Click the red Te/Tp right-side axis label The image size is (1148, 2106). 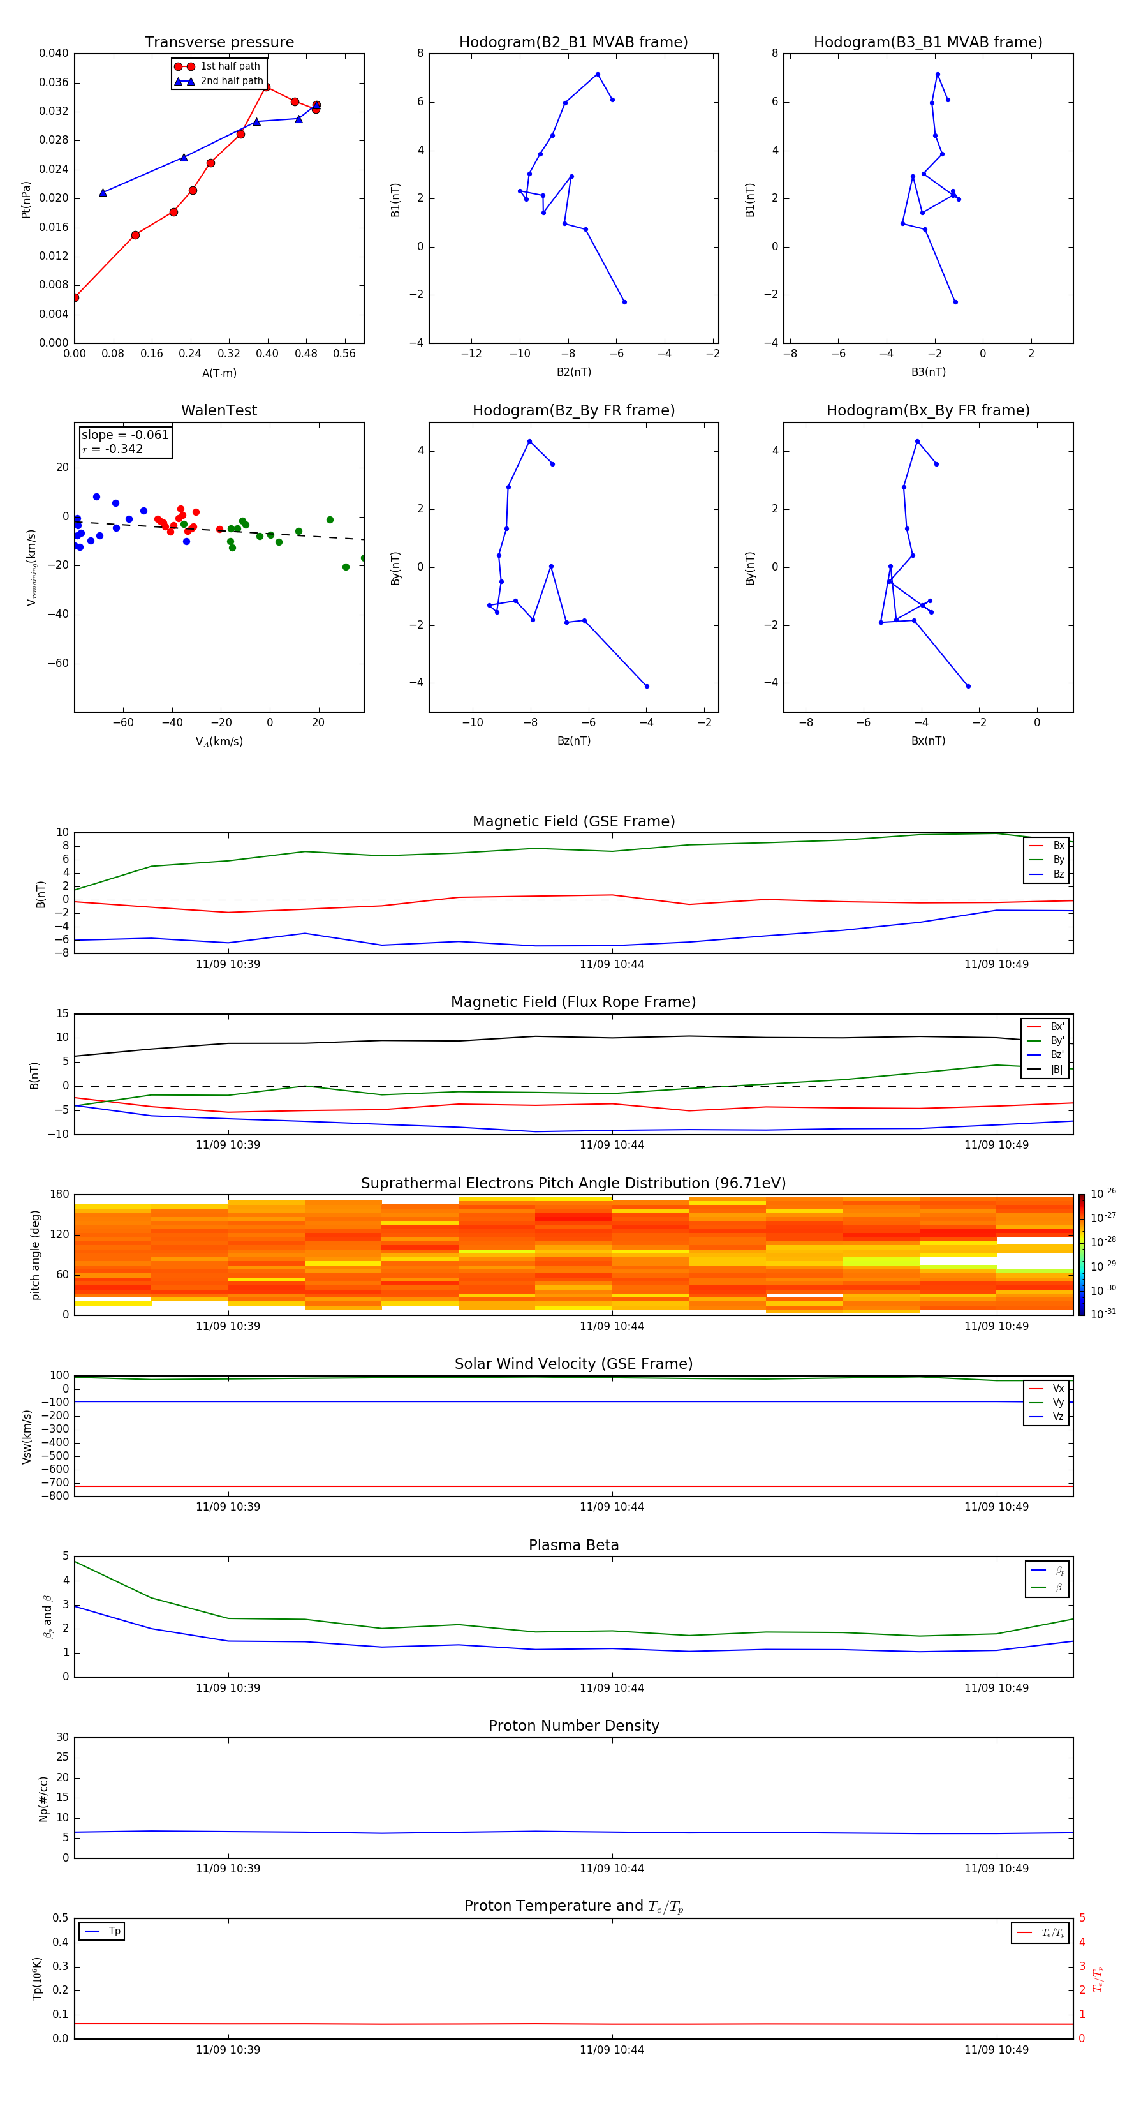[1098, 1978]
